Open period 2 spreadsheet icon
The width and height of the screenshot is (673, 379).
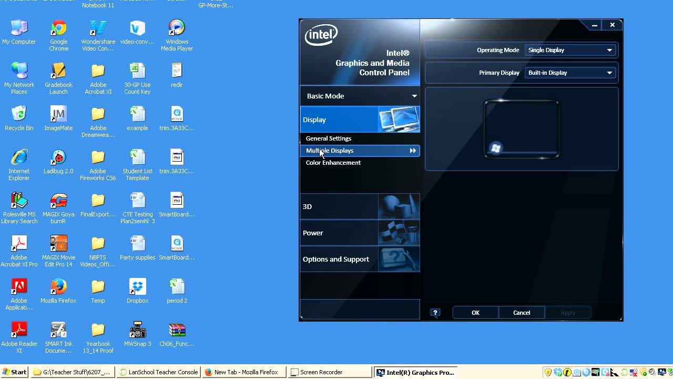177,292
